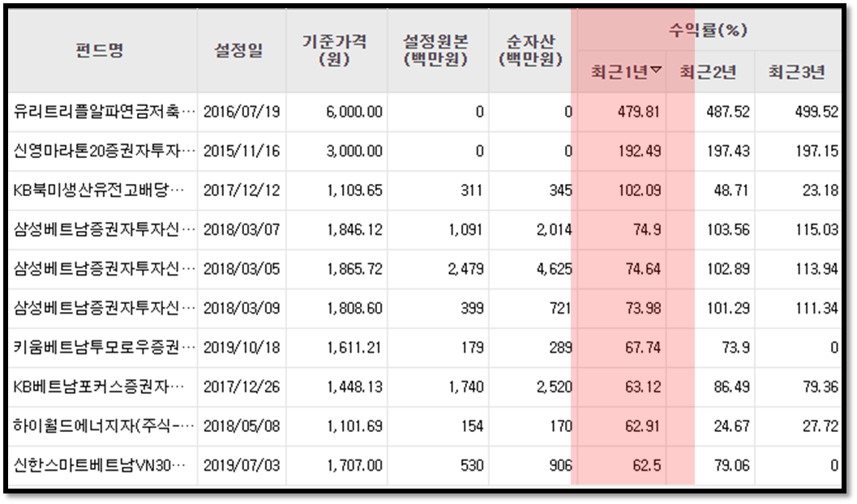Click the base price 1,611.21
Screen dimensions: 857x504
(x=354, y=348)
